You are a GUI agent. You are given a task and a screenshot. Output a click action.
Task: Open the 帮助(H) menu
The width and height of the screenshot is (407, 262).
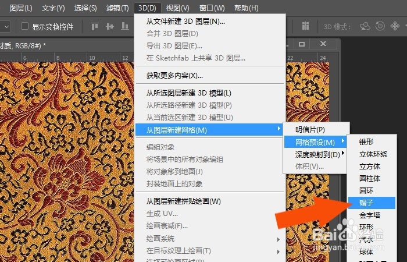tap(247, 8)
